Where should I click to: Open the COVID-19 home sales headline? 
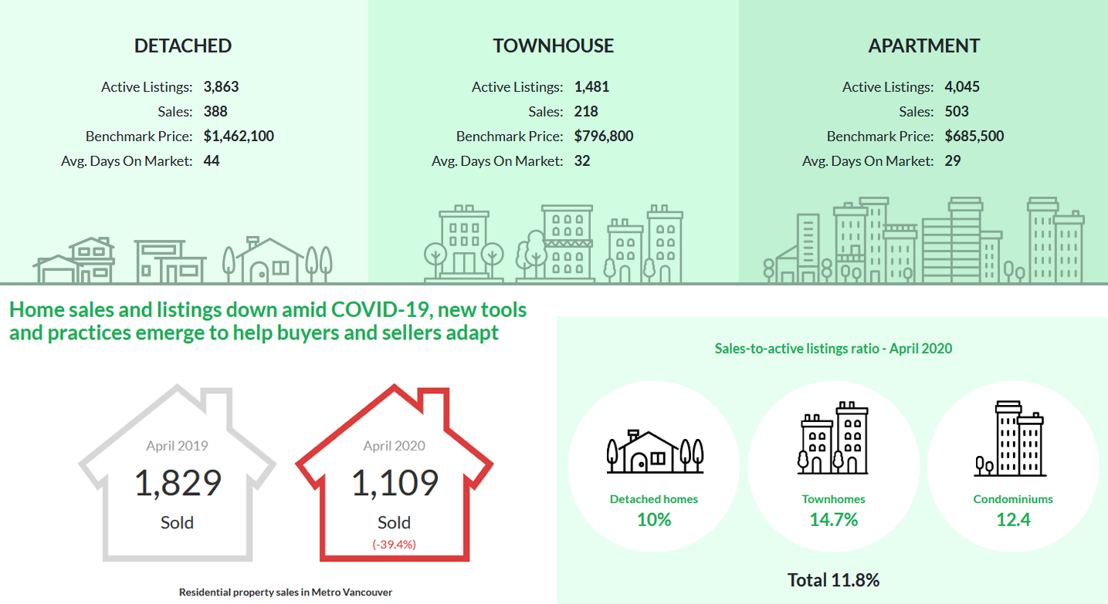[268, 322]
